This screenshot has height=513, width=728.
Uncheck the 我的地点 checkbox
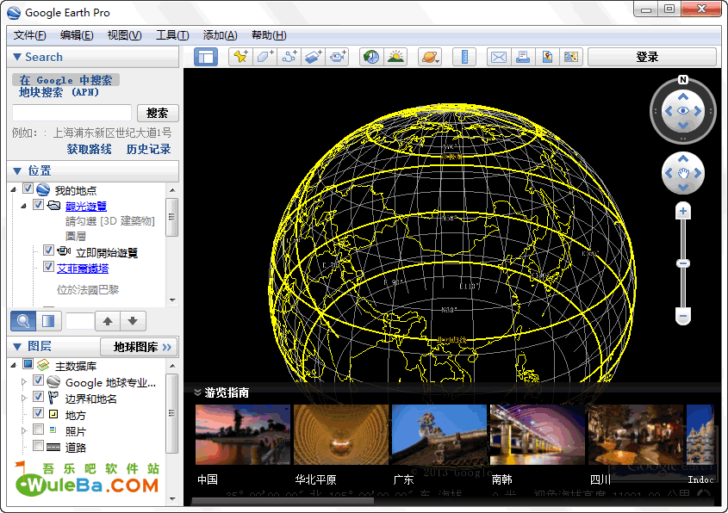pyautogui.click(x=28, y=189)
